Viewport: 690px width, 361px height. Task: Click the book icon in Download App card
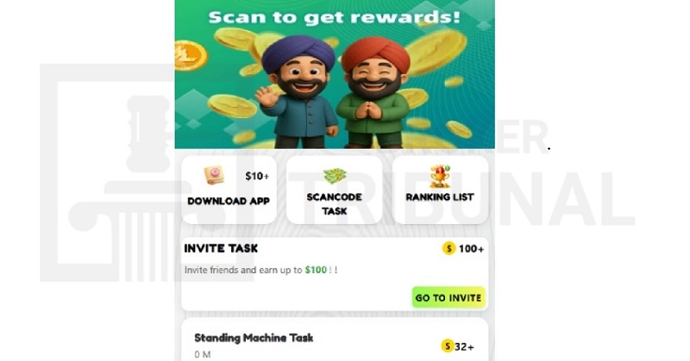point(215,176)
